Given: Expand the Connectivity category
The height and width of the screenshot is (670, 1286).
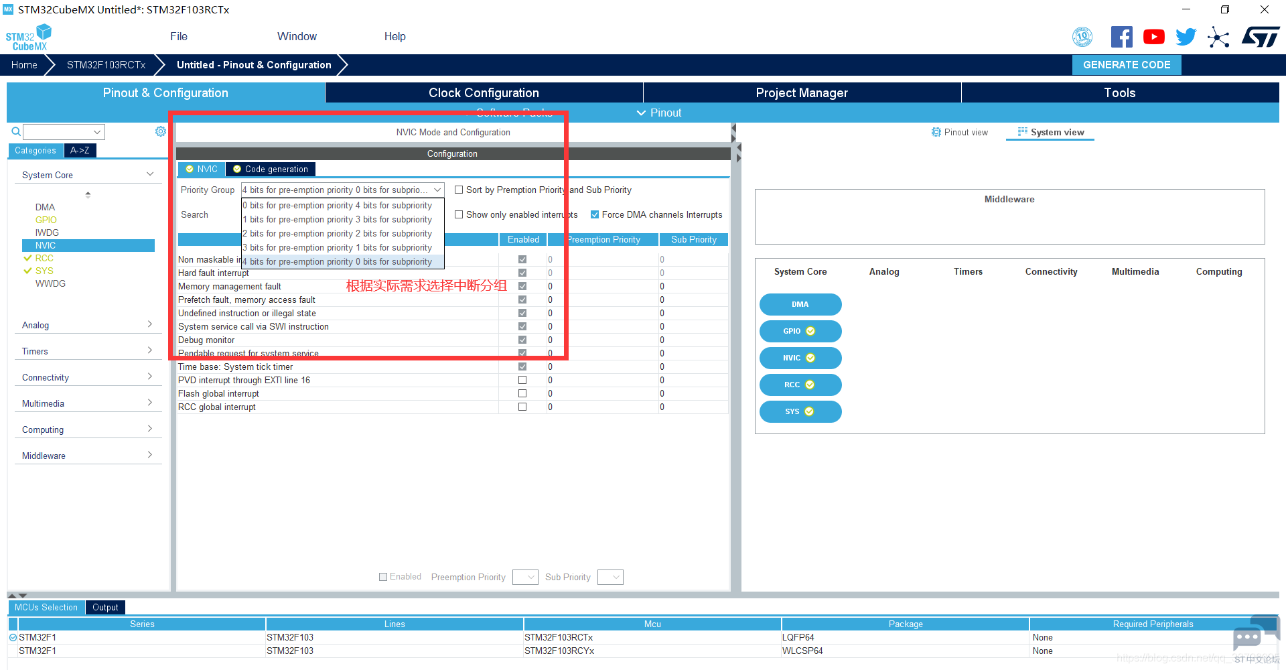Looking at the screenshot, I should 88,377.
